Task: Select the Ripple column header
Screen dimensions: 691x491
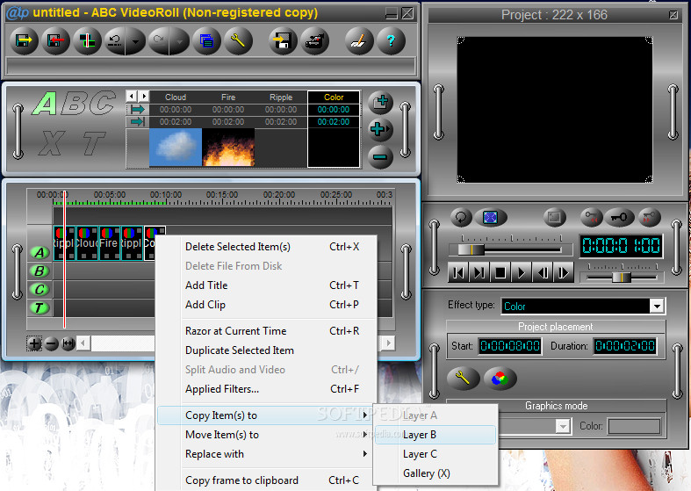Action: [x=281, y=97]
